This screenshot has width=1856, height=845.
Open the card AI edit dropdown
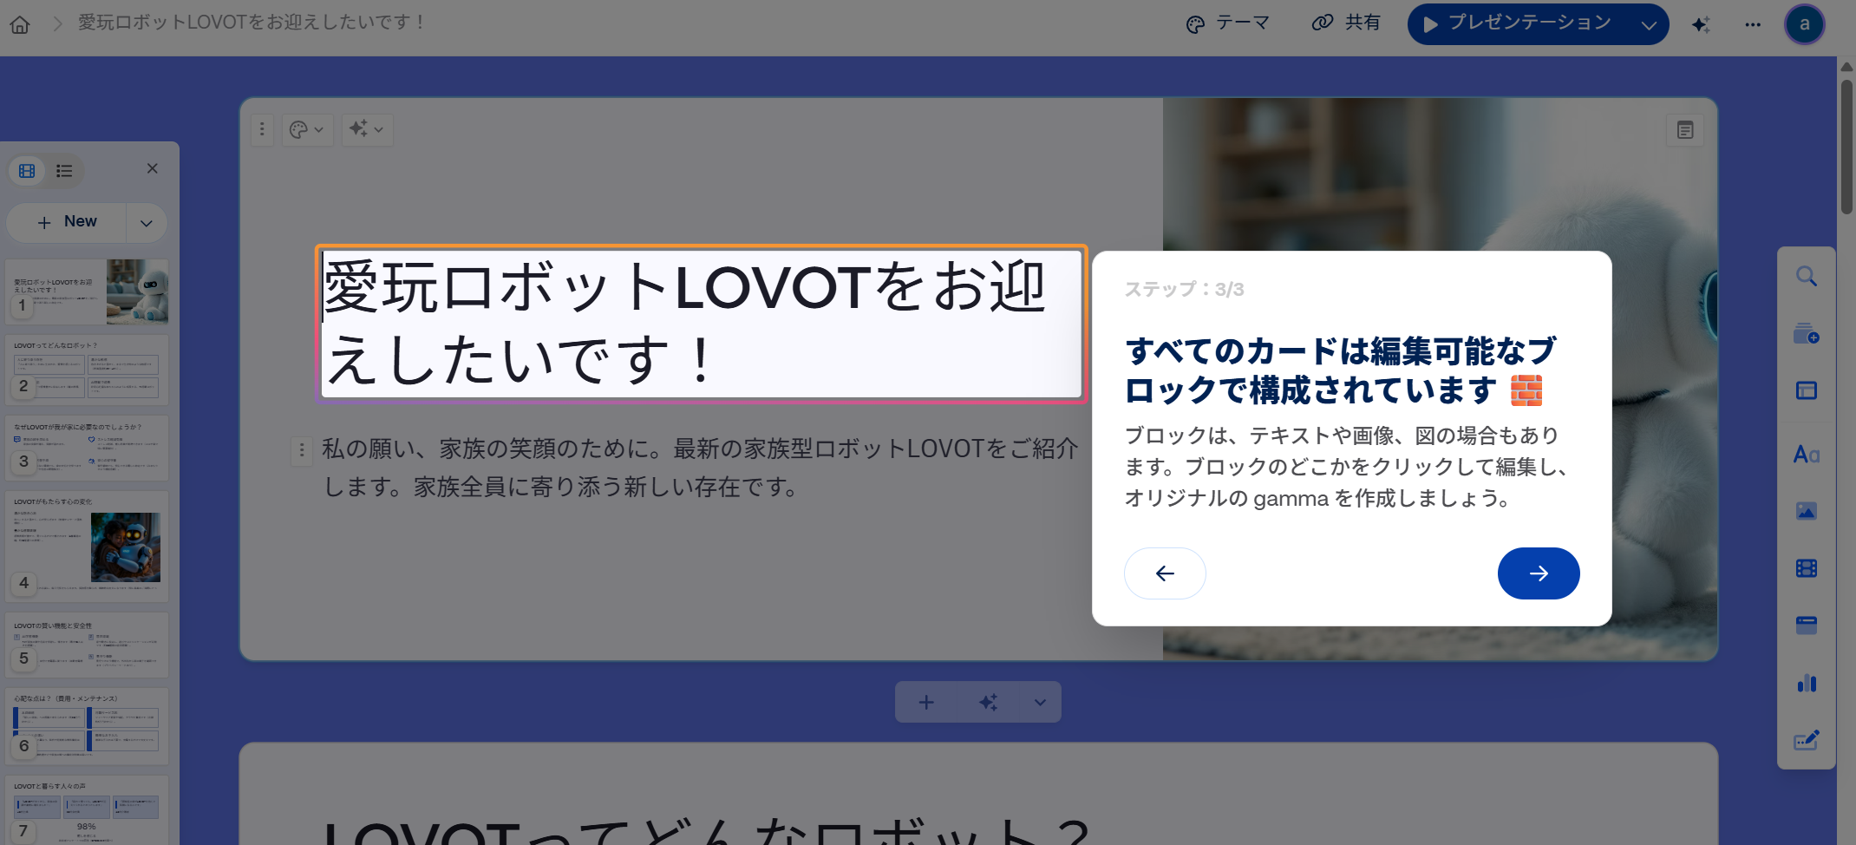point(367,129)
